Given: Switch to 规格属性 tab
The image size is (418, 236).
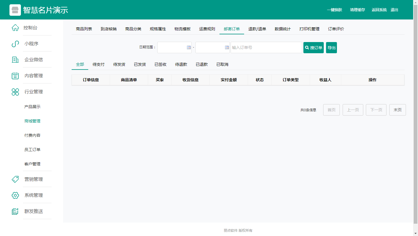Looking at the screenshot, I should (158, 29).
